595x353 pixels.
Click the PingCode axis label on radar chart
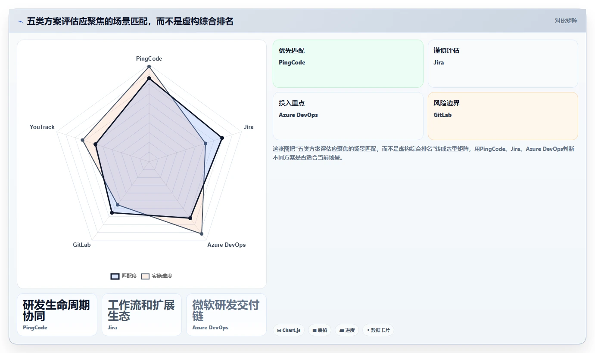tap(149, 58)
